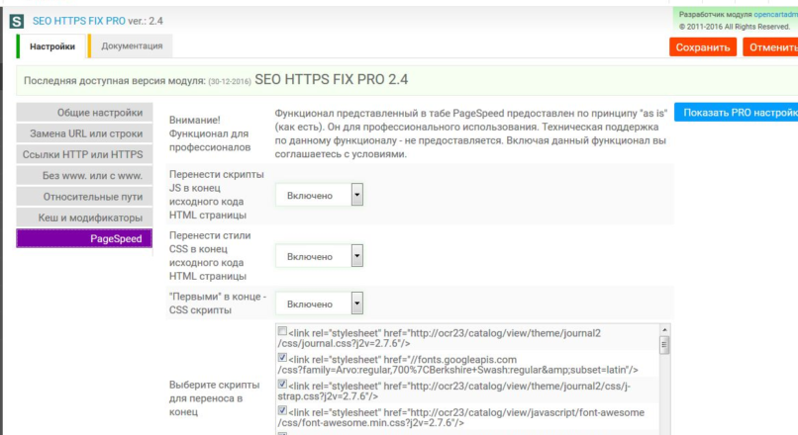Click the Внимание! Функционал для профессионалов label
This screenshot has height=435, width=798.
(210, 133)
